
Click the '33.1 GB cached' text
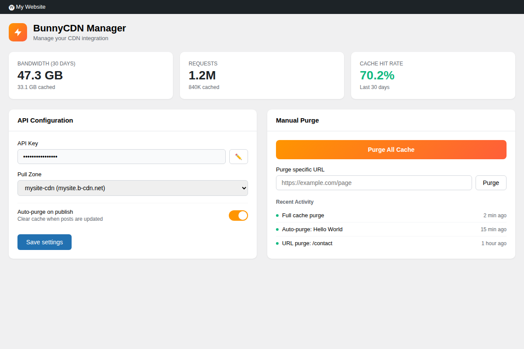36,87
